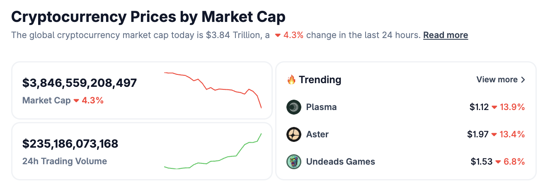Click the red down arrow beside Market Cap

76,101
